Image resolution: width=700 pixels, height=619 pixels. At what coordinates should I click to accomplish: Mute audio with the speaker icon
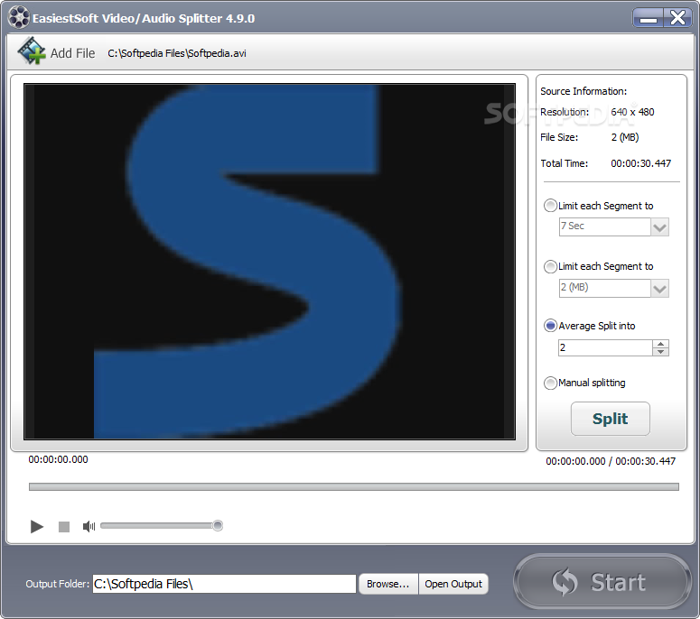(89, 527)
